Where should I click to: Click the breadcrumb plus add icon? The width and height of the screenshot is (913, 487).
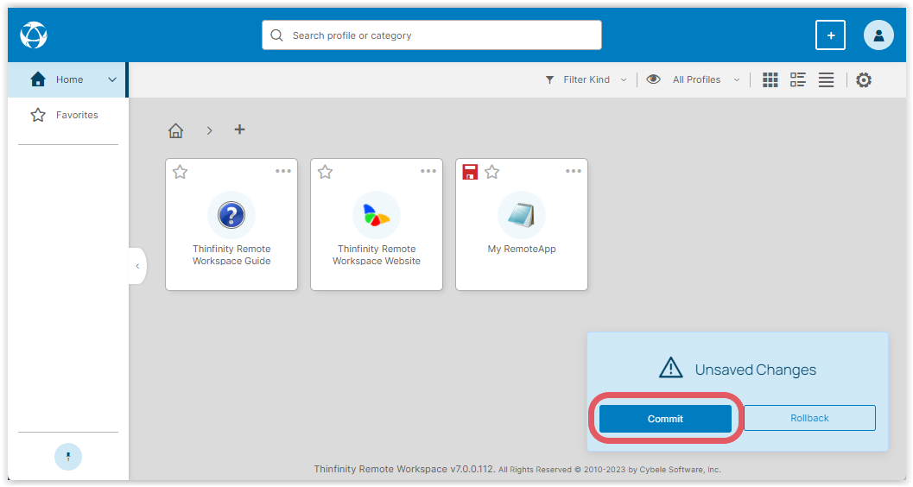tap(239, 130)
